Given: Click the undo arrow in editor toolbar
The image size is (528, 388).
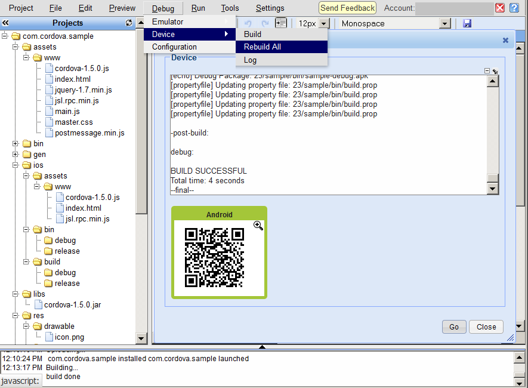Looking at the screenshot, I should coord(248,23).
